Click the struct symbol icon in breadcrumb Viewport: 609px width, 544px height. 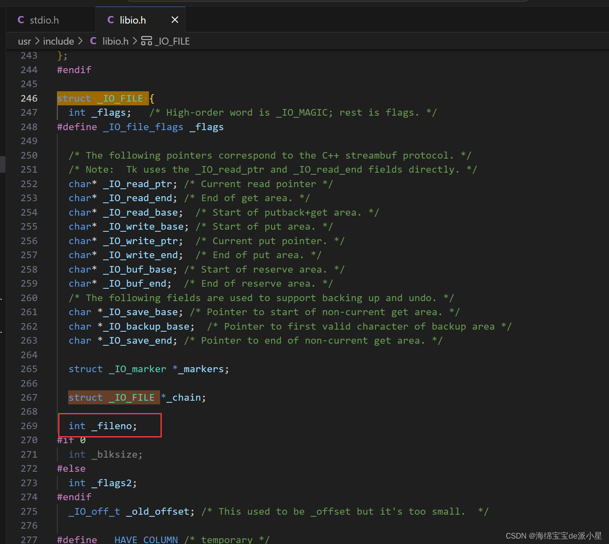click(146, 41)
